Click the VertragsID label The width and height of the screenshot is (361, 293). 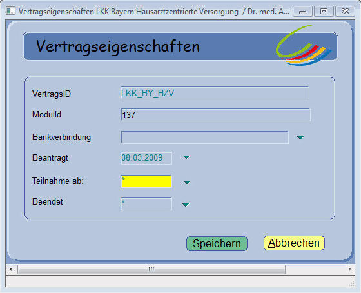(x=52, y=94)
